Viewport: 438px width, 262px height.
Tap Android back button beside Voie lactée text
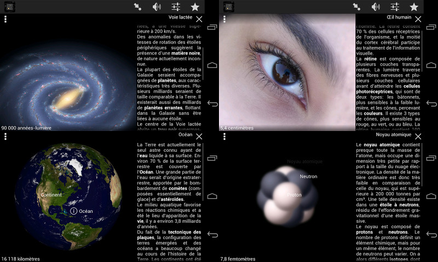212,104
